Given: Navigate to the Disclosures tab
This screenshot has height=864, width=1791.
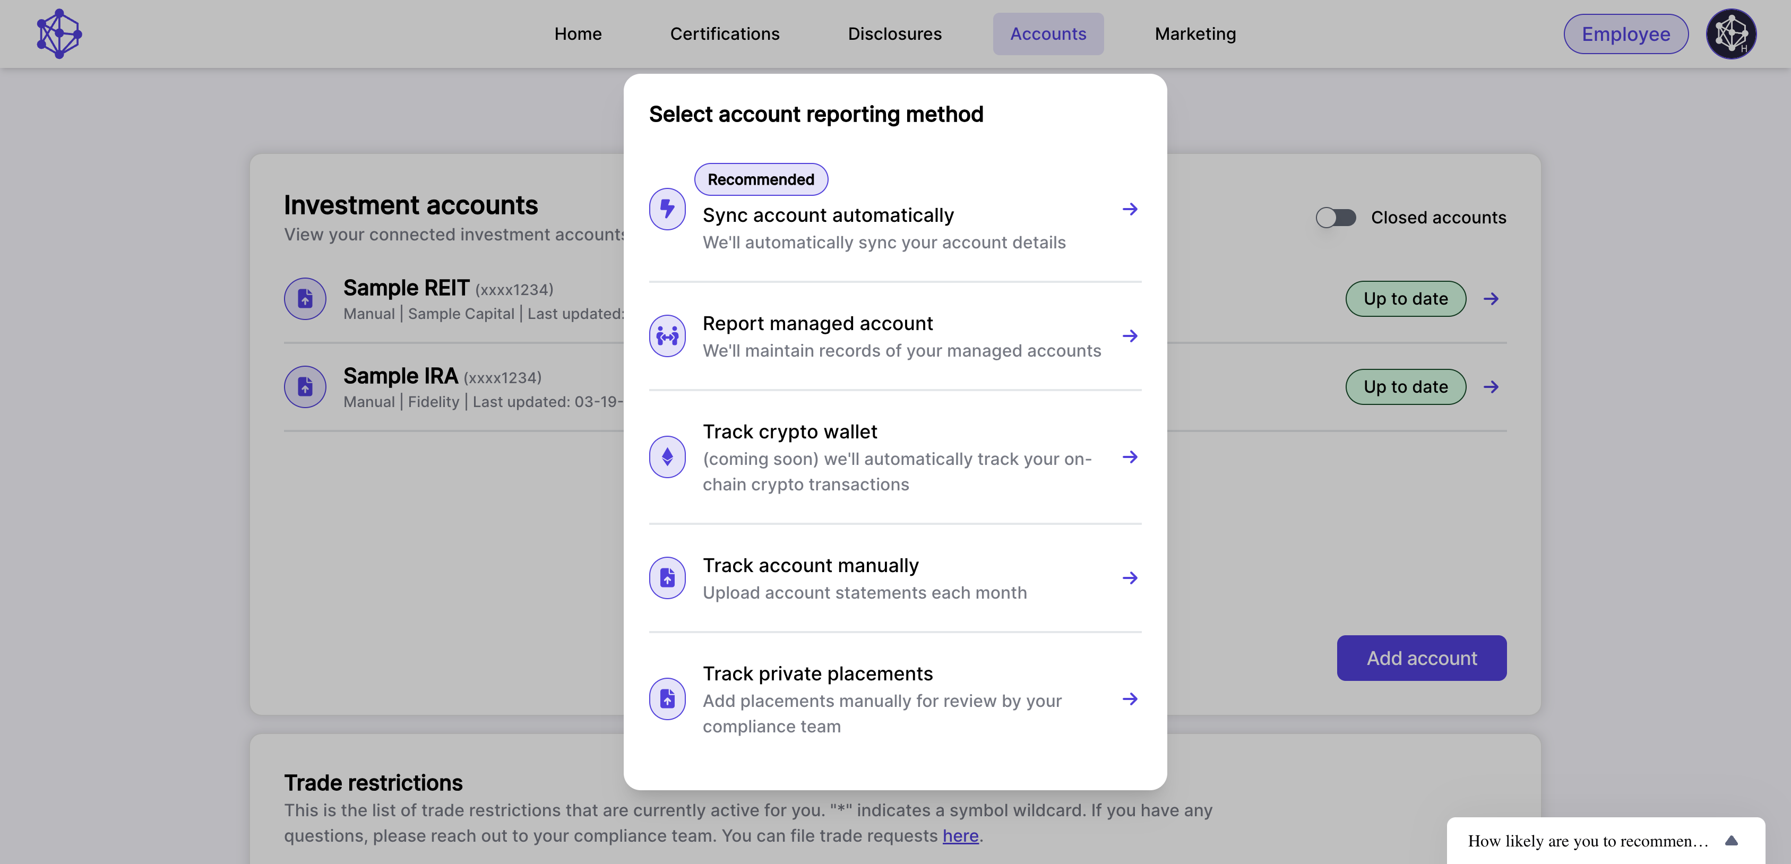Looking at the screenshot, I should (x=894, y=33).
